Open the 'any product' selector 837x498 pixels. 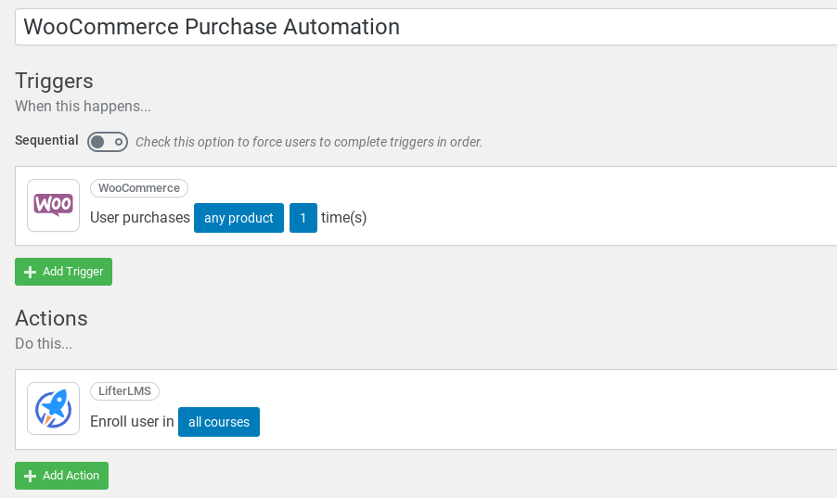tap(238, 218)
